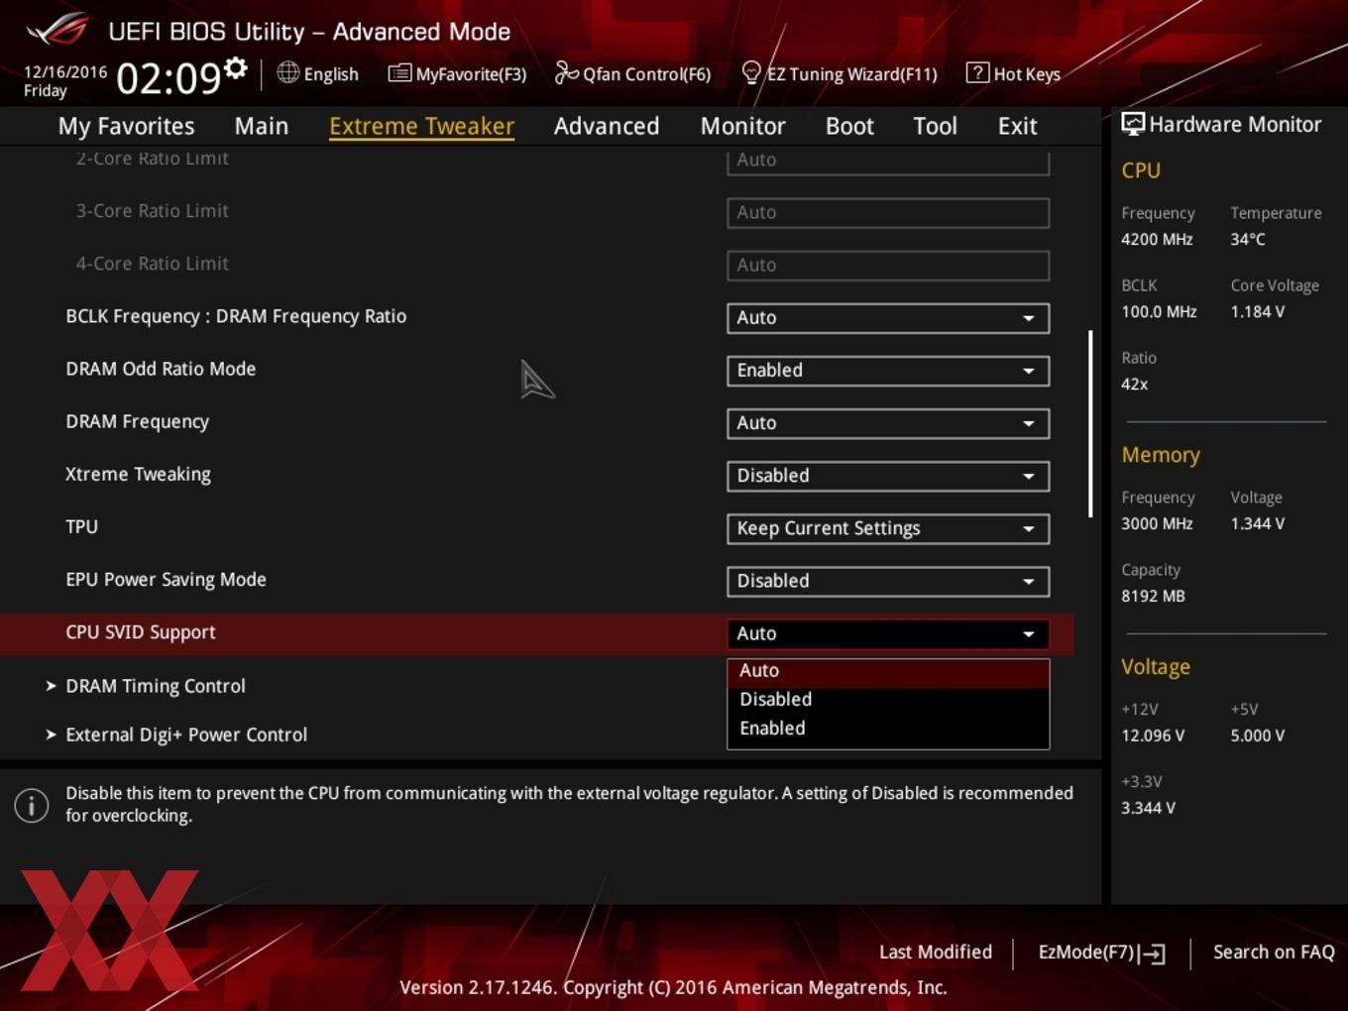1348x1011 pixels.
Task: Click the CPU frequency value 4200 MHz
Action: [1157, 239]
